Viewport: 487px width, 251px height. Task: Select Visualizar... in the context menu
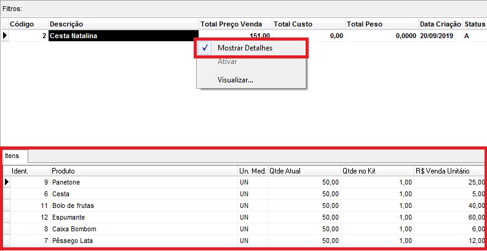tap(235, 79)
